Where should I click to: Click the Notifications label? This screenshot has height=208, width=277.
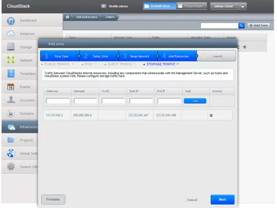pos(119,6)
